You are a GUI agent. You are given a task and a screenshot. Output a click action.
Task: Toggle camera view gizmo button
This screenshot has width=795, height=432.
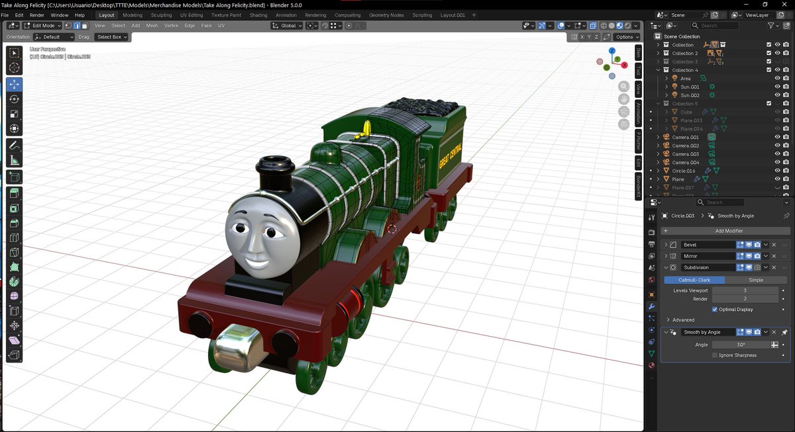[623, 111]
